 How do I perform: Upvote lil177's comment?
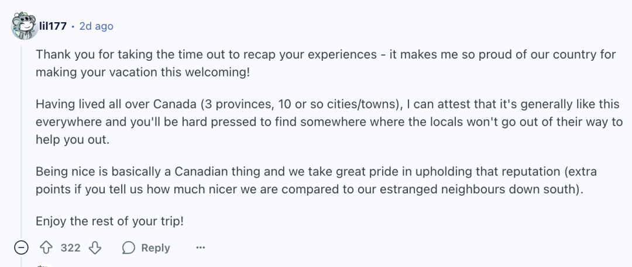pyautogui.click(x=46, y=248)
